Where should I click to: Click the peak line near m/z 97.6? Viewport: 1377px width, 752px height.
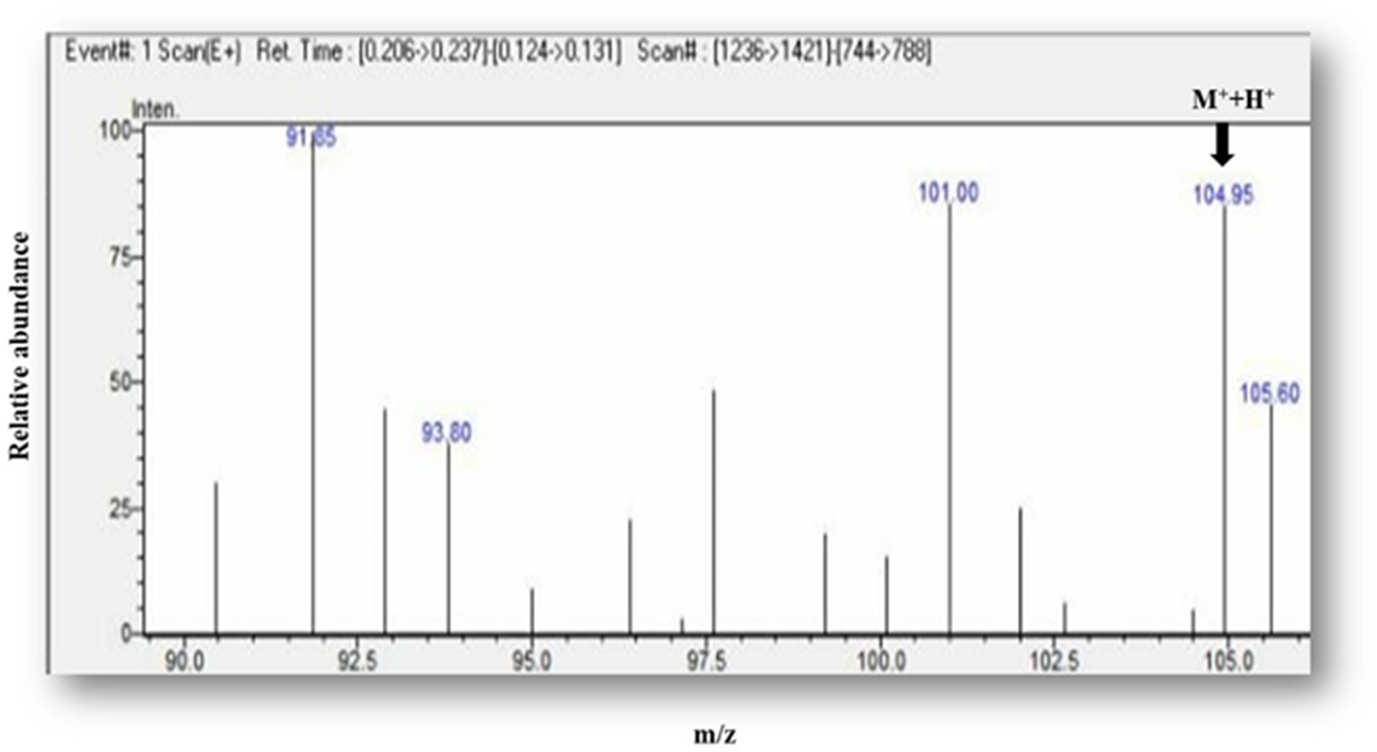point(714,512)
